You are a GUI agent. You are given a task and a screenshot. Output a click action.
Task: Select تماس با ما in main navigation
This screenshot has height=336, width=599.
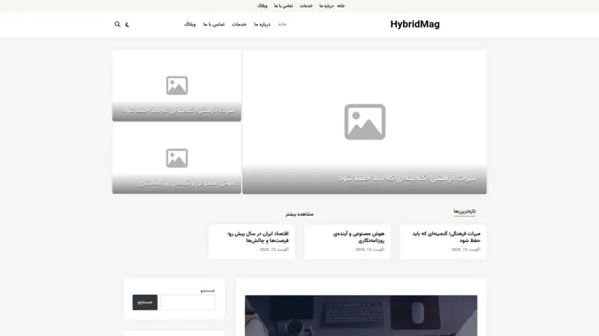[x=213, y=25]
